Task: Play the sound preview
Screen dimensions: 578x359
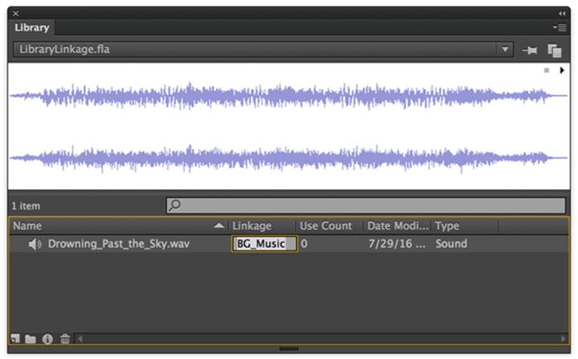Action: pyautogui.click(x=562, y=71)
